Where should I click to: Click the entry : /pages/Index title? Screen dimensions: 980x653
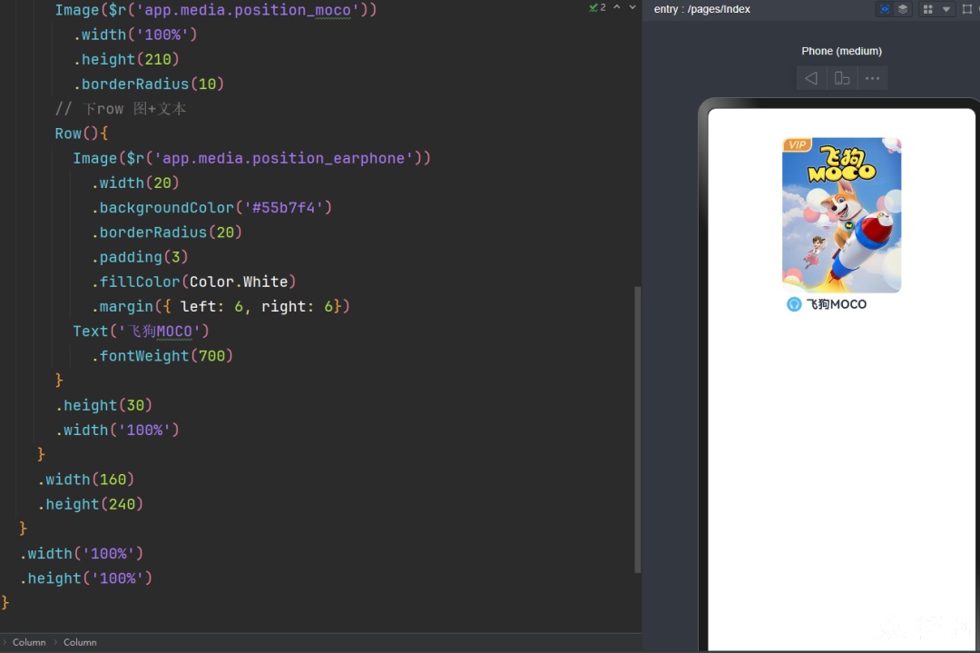701,9
